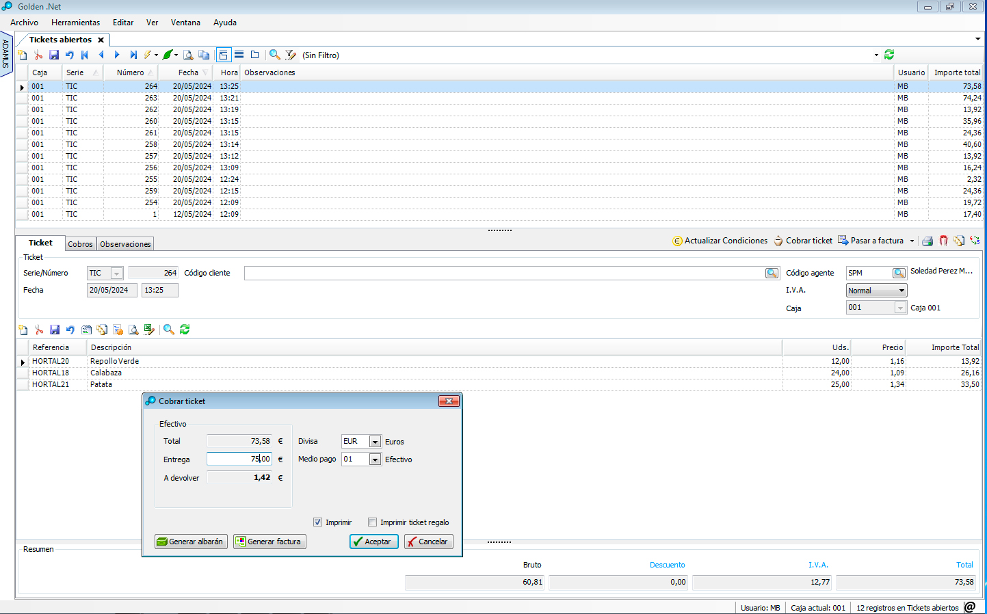Click the new record icon in the main toolbar

click(23, 55)
